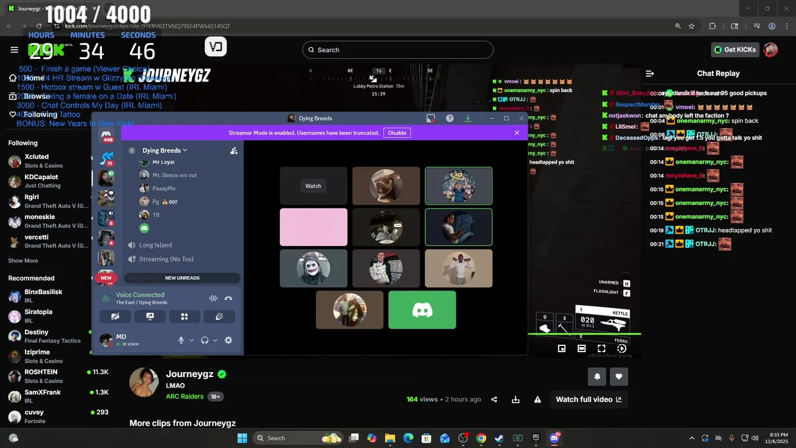Open Discord user settings gear
The width and height of the screenshot is (796, 448).
228,340
